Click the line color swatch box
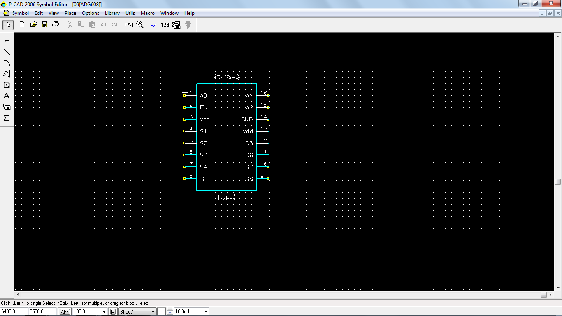The height and width of the screenshot is (316, 562). click(161, 312)
